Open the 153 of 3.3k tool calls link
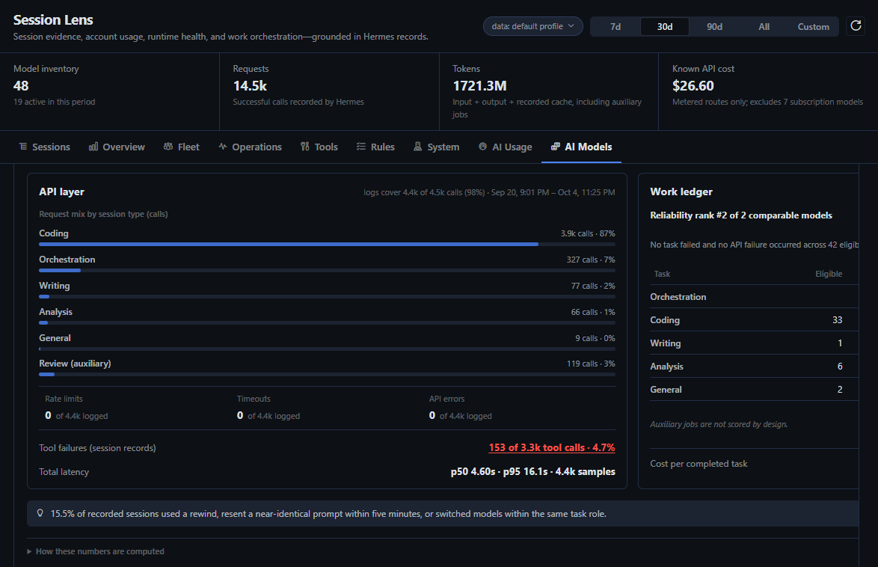Screen dimensions: 878x567 551,447
